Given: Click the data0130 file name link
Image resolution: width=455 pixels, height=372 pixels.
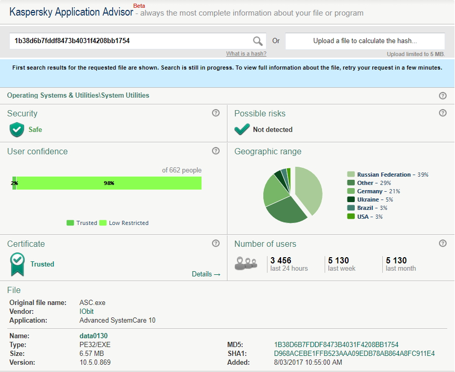Looking at the screenshot, I should click(x=93, y=336).
